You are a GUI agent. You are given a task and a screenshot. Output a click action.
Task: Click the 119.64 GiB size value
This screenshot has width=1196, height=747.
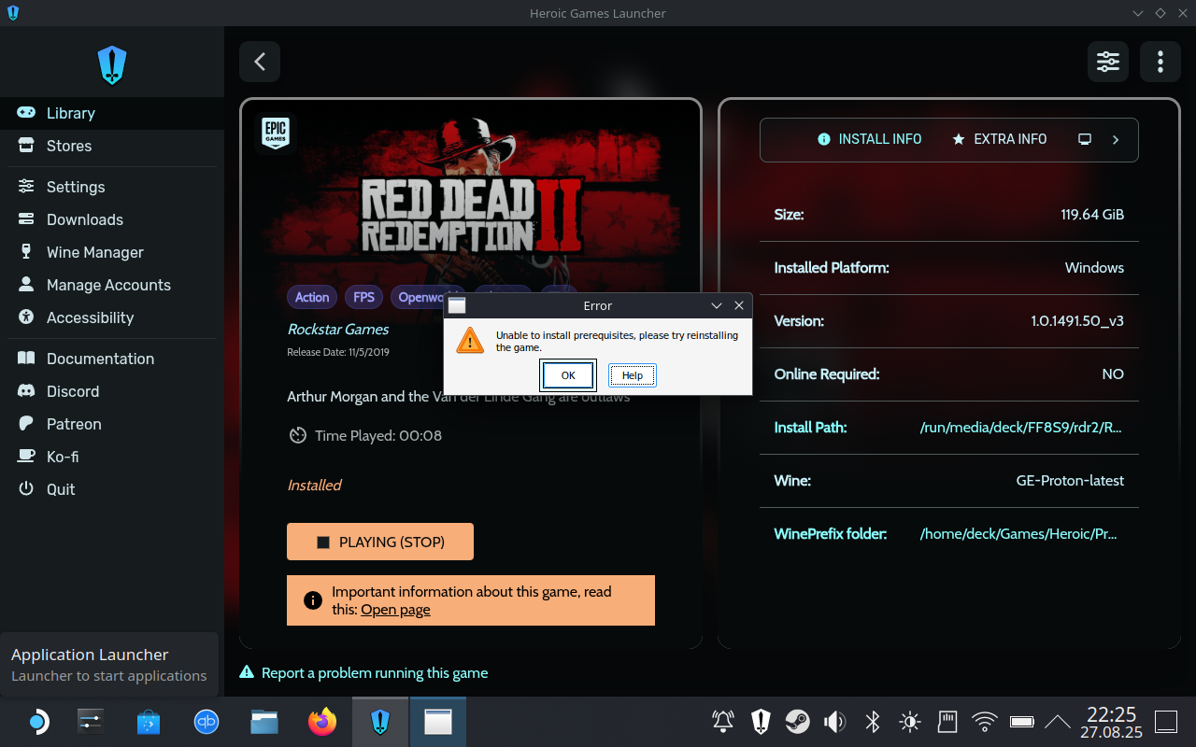[1092, 215]
